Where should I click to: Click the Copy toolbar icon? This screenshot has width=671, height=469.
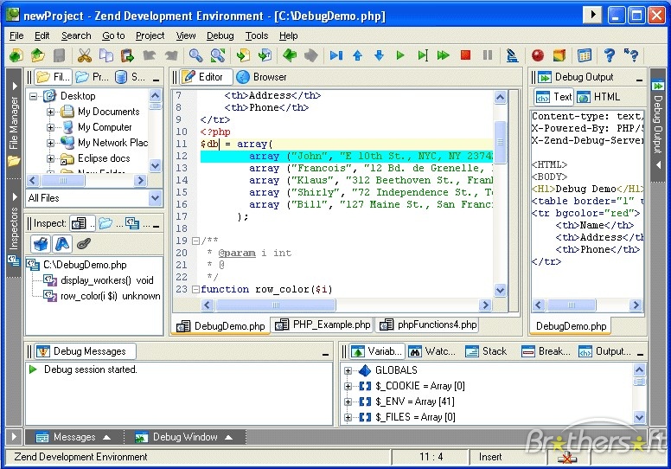(x=106, y=55)
